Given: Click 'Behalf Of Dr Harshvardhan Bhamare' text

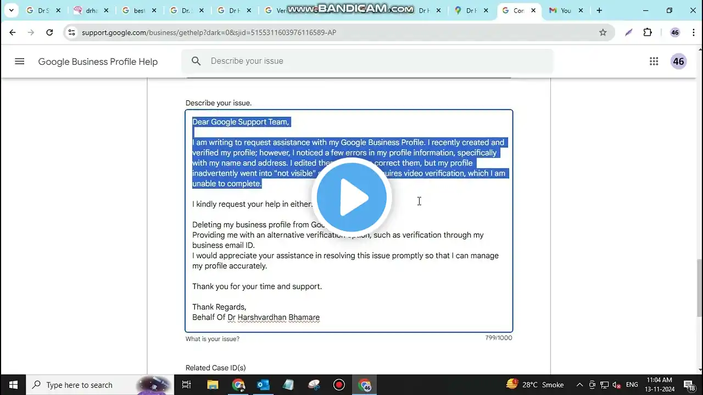Looking at the screenshot, I should (x=256, y=317).
